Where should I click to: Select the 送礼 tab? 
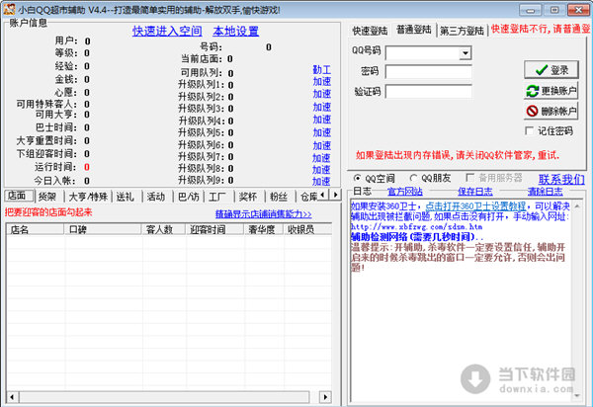tap(126, 197)
